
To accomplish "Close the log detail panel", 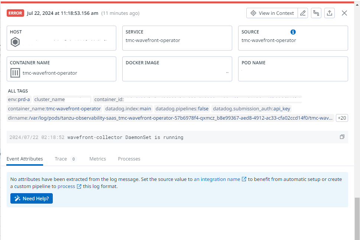I will coord(344,13).
